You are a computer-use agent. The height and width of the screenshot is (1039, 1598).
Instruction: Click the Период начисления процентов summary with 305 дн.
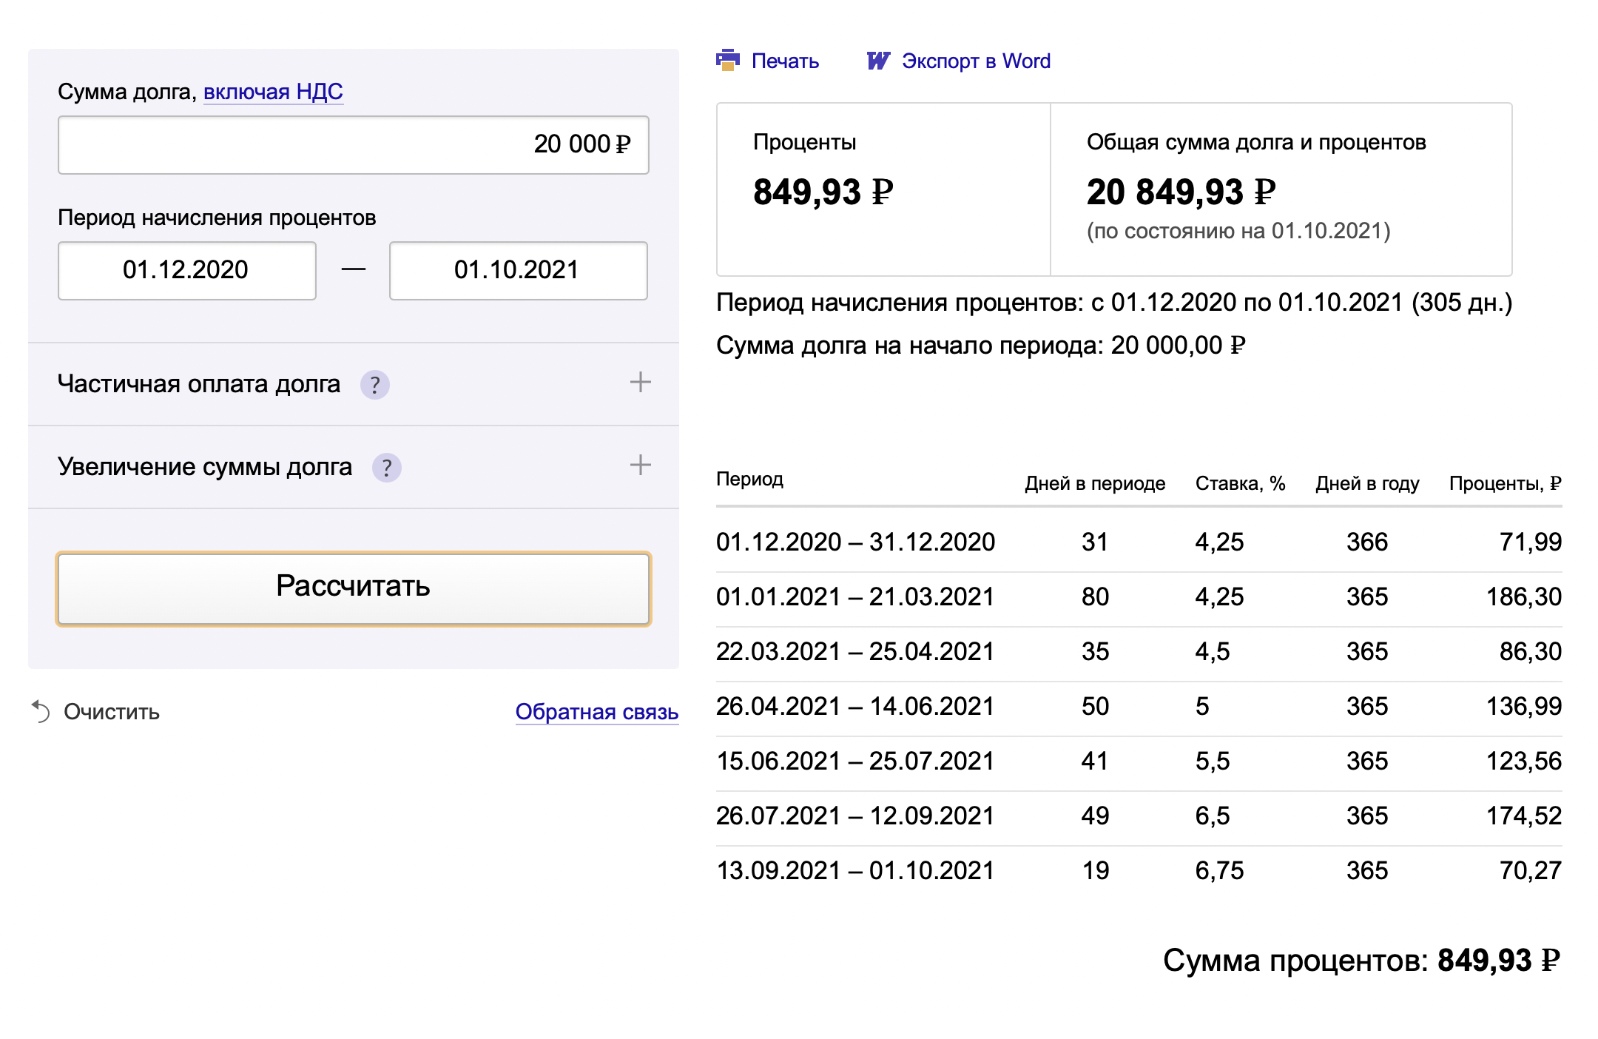pyautogui.click(x=1114, y=303)
